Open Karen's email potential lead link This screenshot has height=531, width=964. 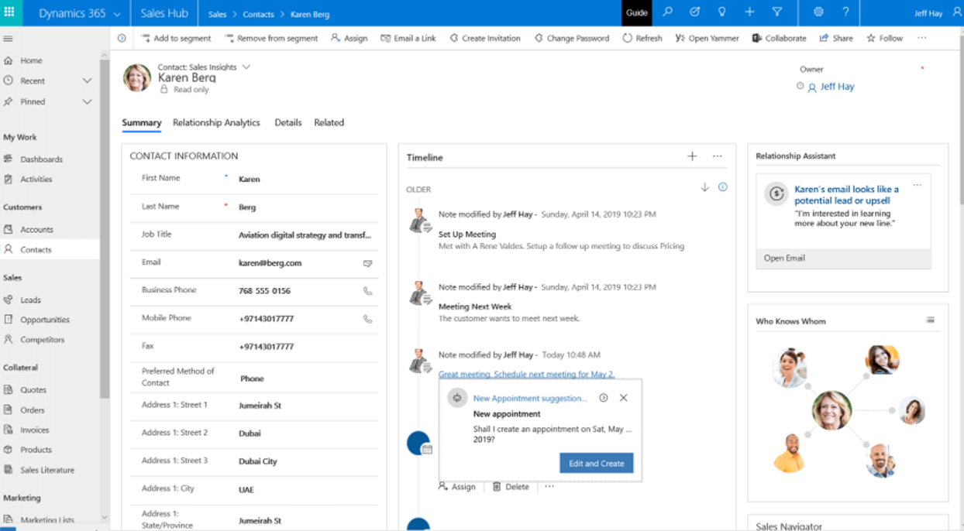click(847, 194)
